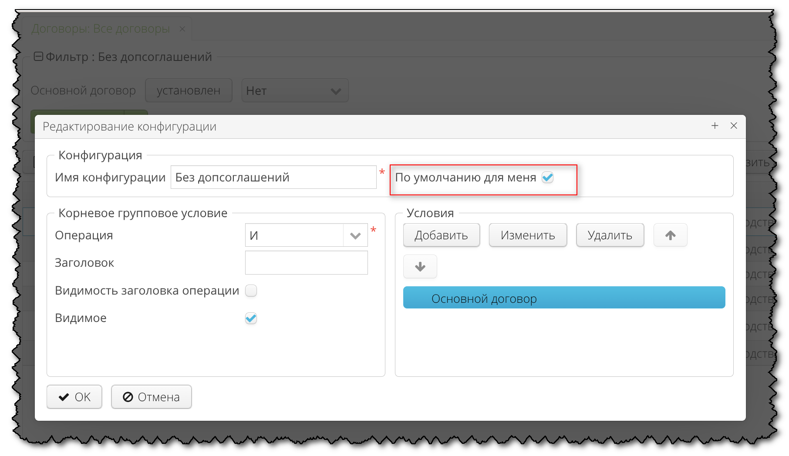789x456 pixels.
Task: Click inside the Имя конфигурации text field
Action: [x=273, y=177]
